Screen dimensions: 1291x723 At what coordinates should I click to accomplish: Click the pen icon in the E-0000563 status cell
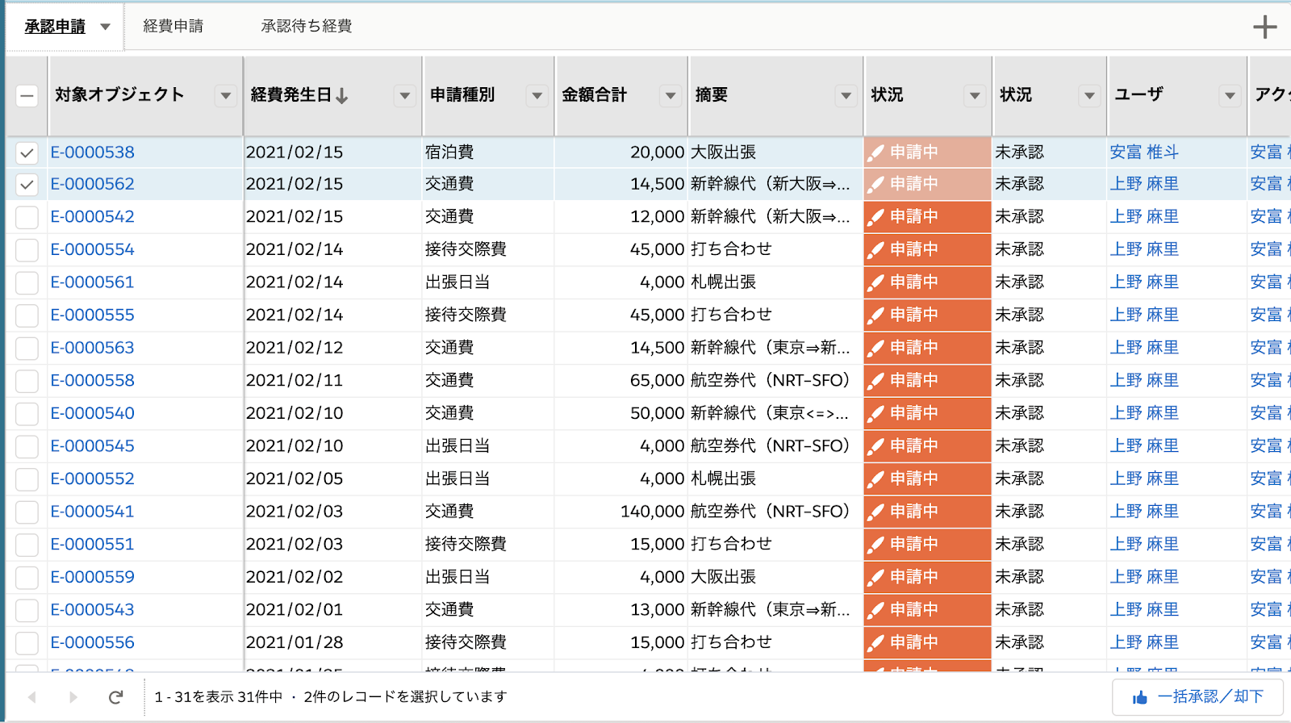(x=875, y=348)
